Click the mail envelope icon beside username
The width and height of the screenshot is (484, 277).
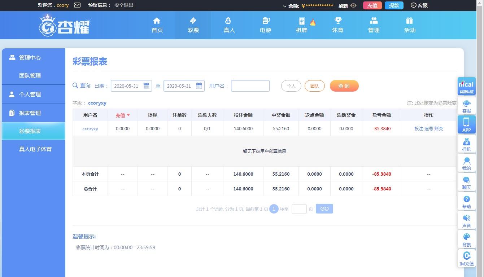77,5
